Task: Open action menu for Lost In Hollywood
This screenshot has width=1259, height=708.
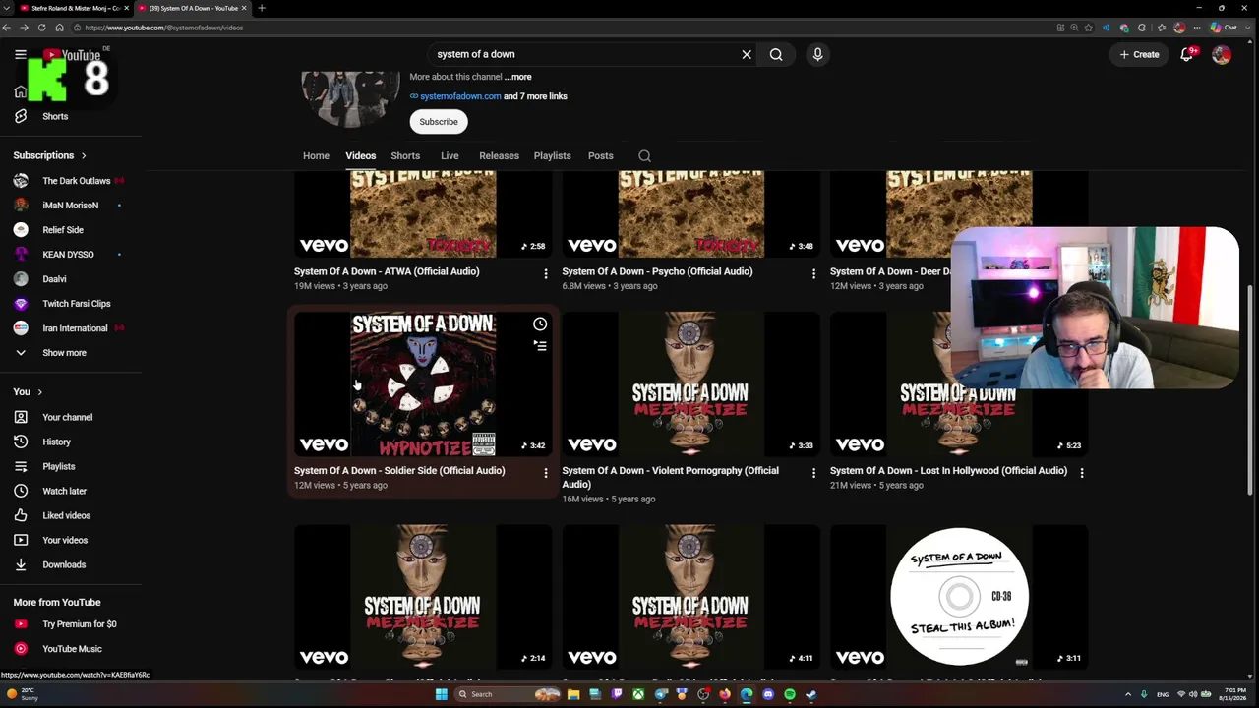Action: click(1082, 473)
